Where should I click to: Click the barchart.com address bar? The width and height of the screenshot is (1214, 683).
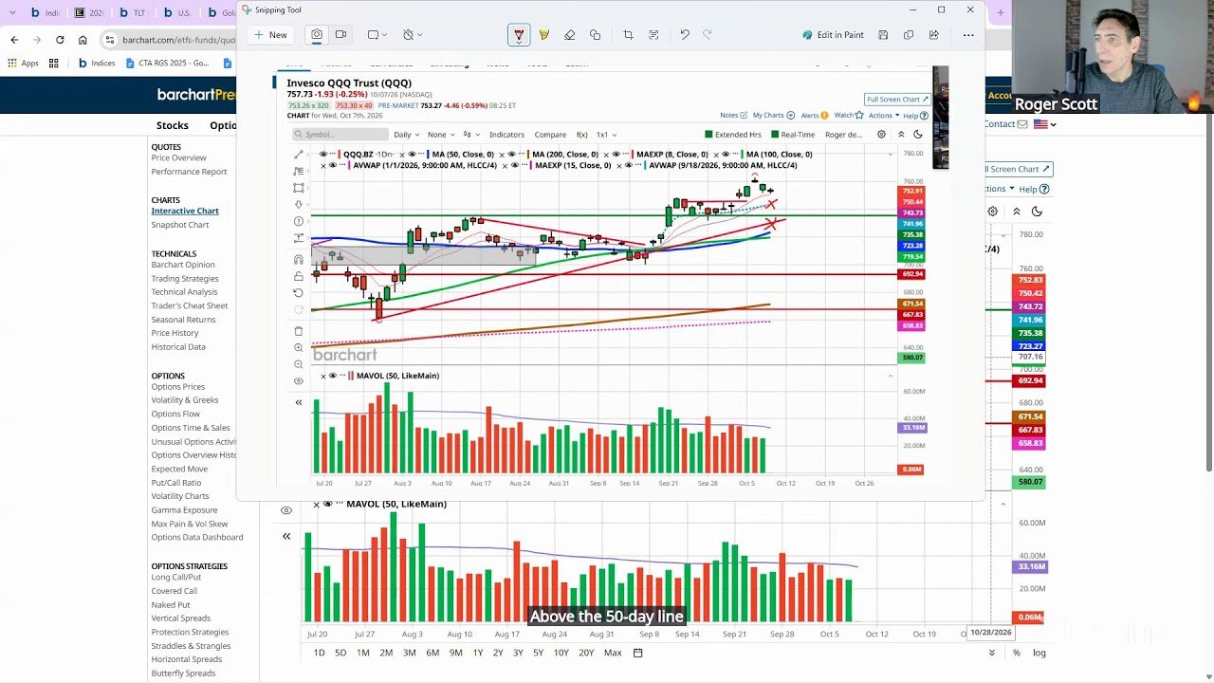coord(176,40)
